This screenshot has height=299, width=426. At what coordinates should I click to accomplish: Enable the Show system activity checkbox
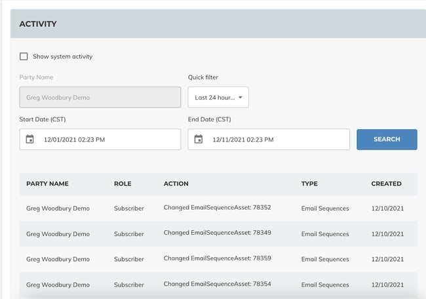point(24,56)
